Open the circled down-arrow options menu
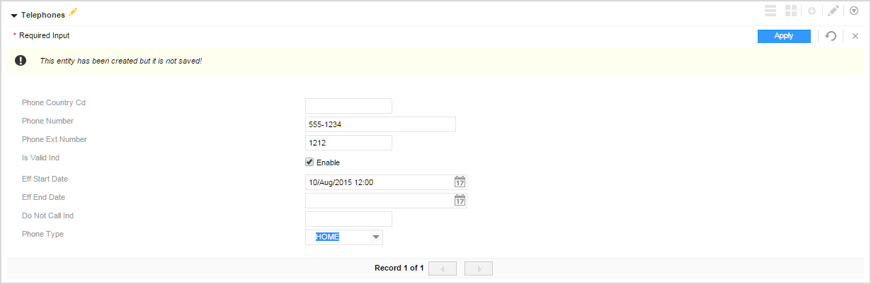871x284 pixels. coord(854,11)
